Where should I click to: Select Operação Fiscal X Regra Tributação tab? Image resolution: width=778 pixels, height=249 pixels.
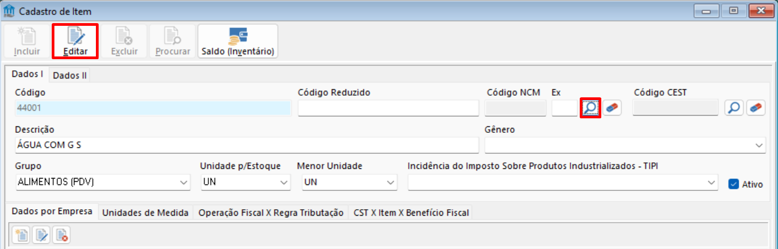270,212
